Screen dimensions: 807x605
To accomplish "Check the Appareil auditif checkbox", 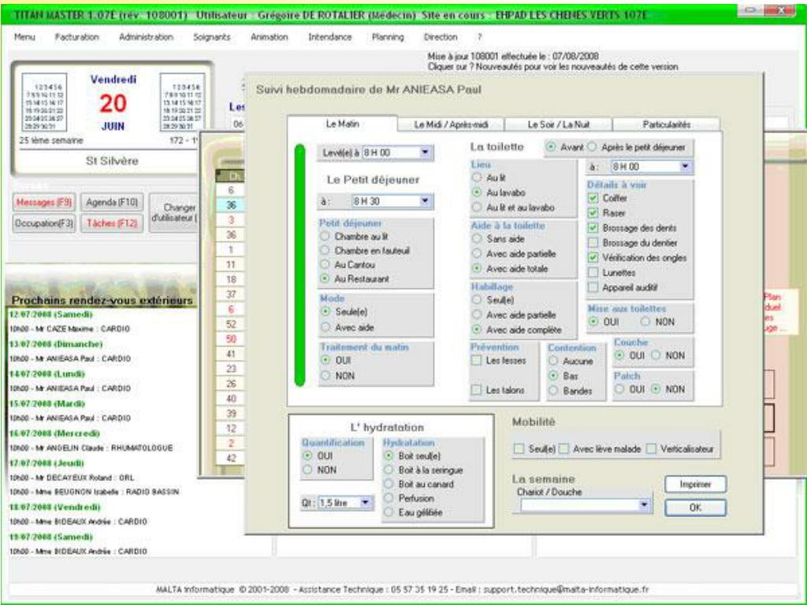I will pos(593,288).
